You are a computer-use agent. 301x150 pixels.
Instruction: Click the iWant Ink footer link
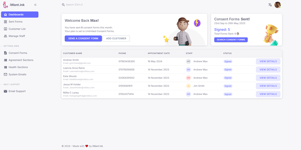point(98,146)
